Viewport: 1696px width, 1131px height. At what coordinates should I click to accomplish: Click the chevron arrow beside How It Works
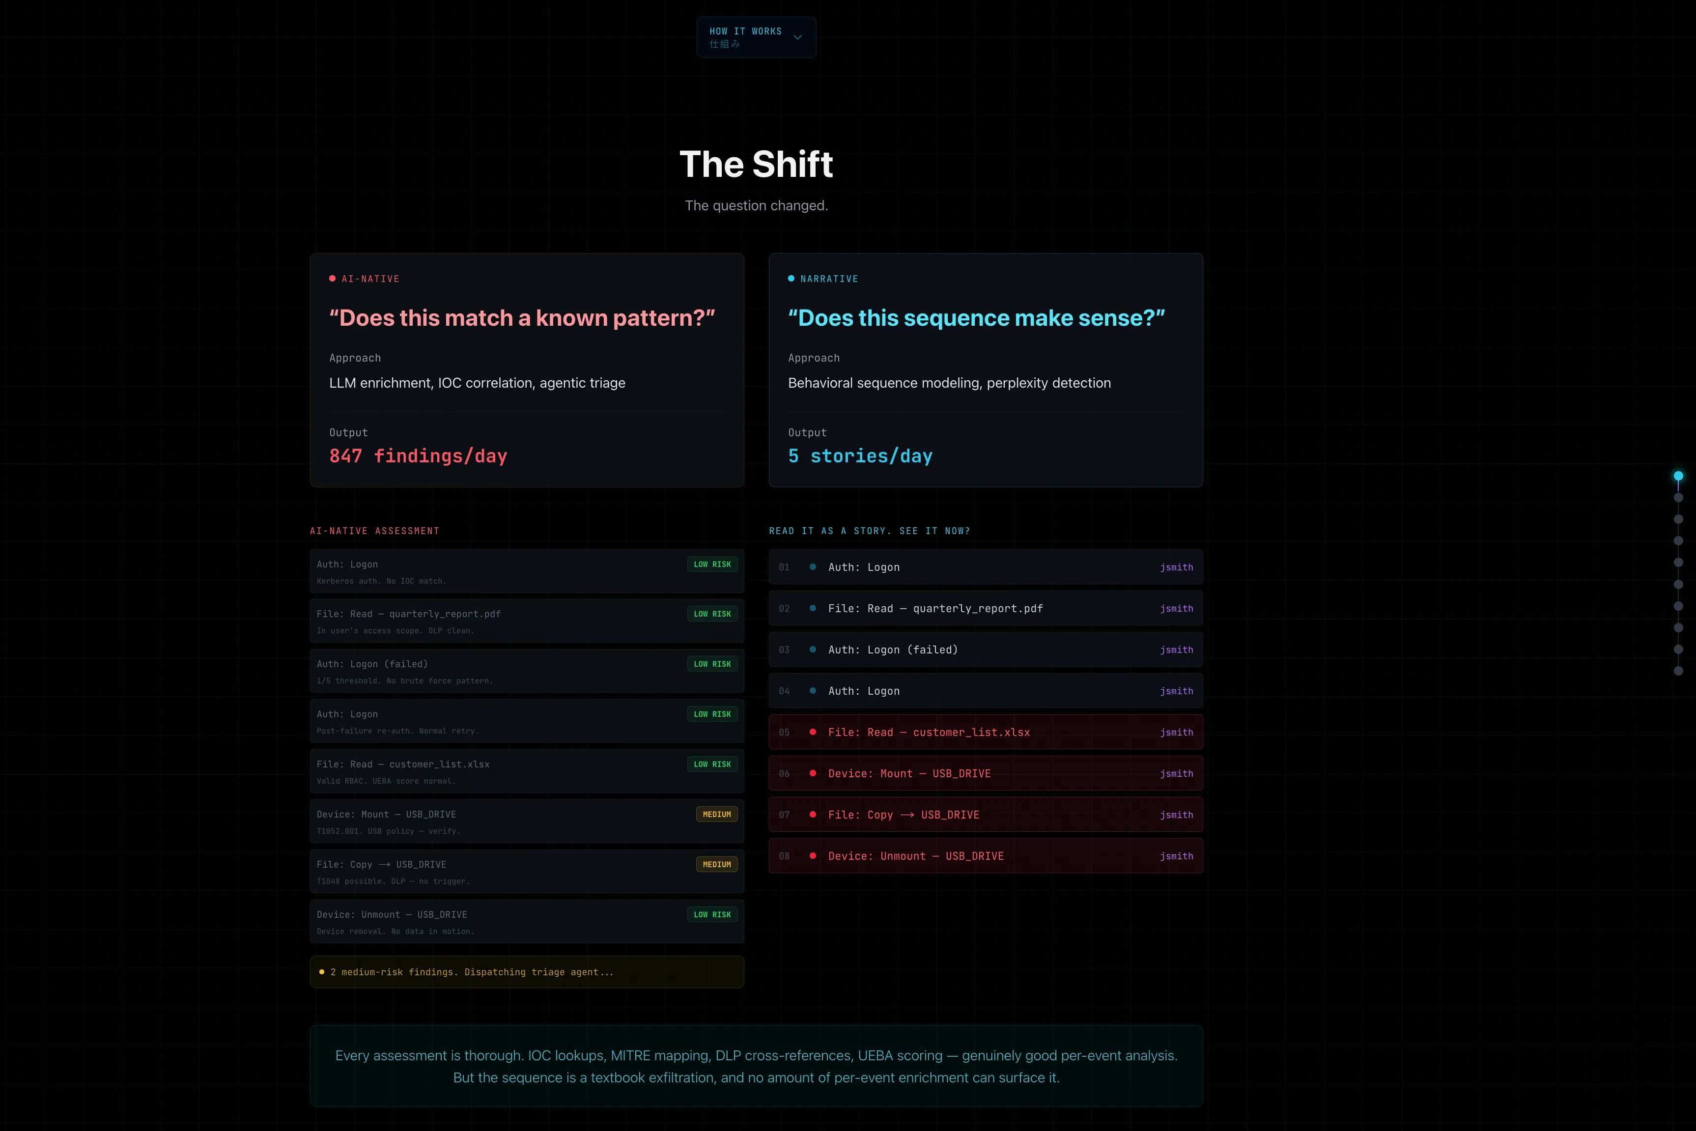[797, 37]
